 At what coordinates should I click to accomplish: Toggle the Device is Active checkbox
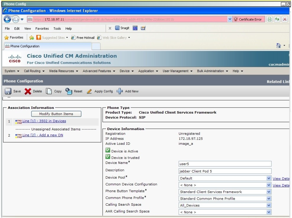click(x=108, y=151)
